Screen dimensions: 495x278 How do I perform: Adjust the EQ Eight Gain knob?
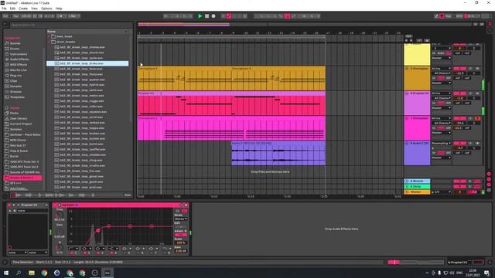click(59, 232)
